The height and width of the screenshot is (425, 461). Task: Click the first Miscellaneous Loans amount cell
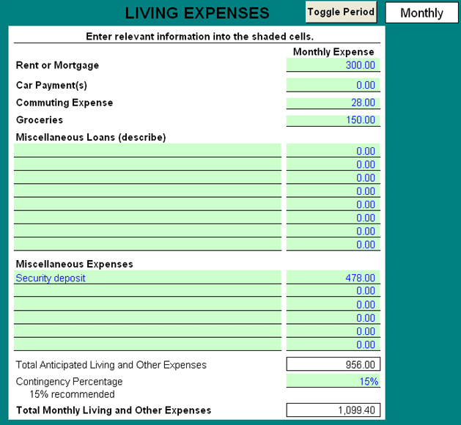click(333, 151)
